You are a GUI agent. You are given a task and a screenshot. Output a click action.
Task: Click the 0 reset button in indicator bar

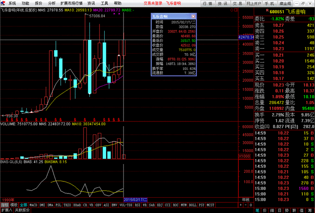point(251,205)
